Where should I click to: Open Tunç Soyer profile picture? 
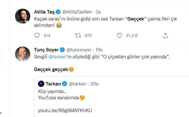coord(23,54)
